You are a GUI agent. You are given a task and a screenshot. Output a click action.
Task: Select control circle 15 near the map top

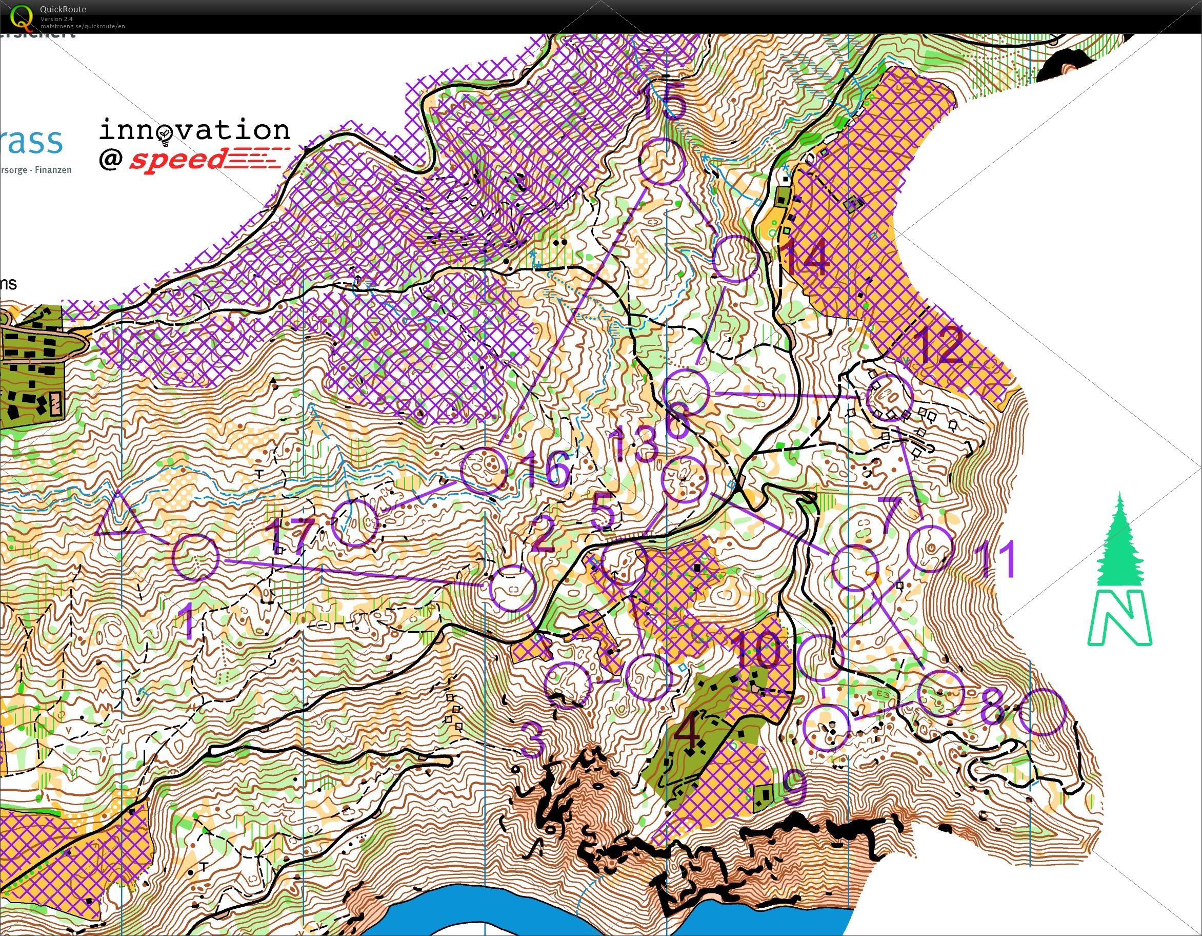tap(663, 163)
